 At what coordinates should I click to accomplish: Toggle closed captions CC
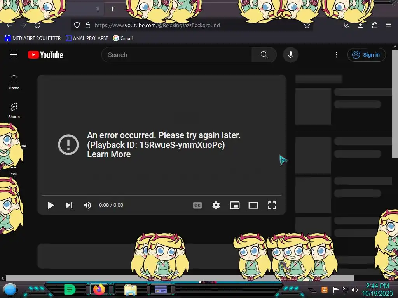click(x=197, y=205)
